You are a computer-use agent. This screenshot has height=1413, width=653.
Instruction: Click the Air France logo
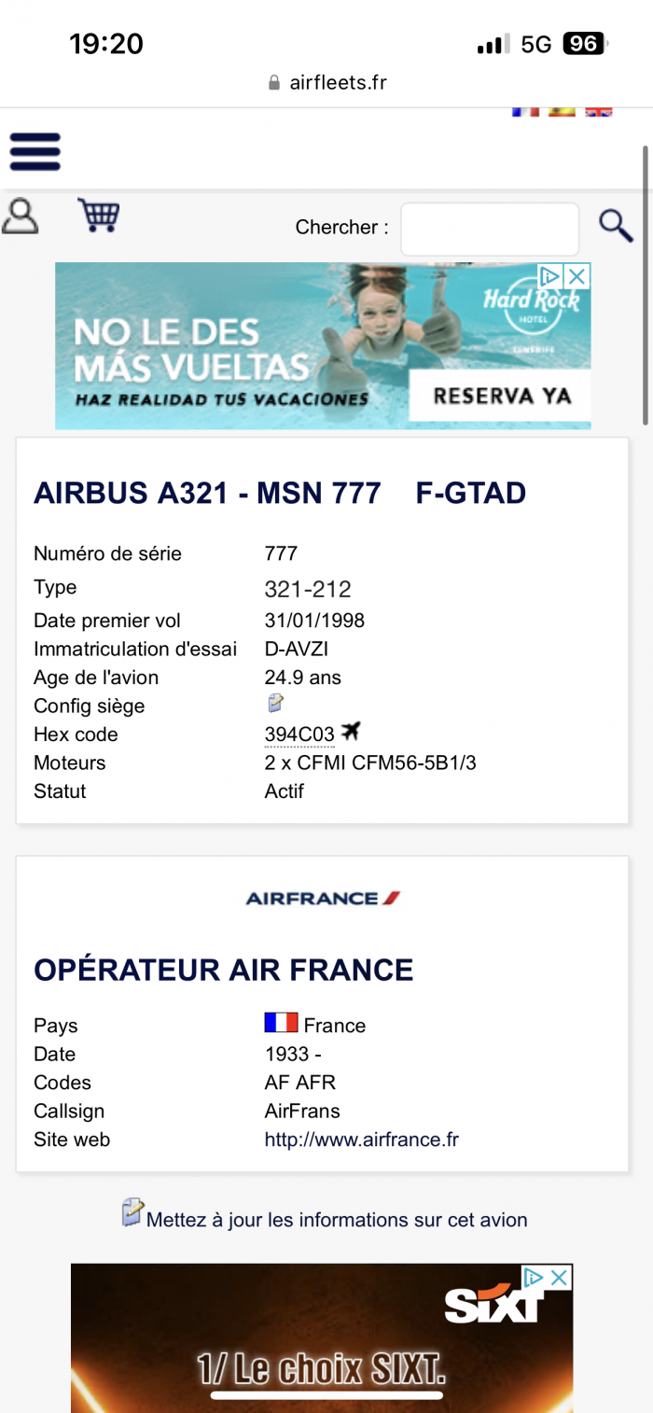(x=323, y=898)
